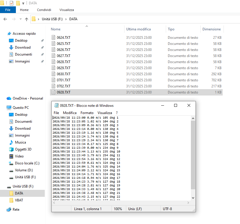Image resolution: width=240 pixels, height=224 pixels.
Task: Click the 0701.TXT file icon
Action: pos(53,80)
